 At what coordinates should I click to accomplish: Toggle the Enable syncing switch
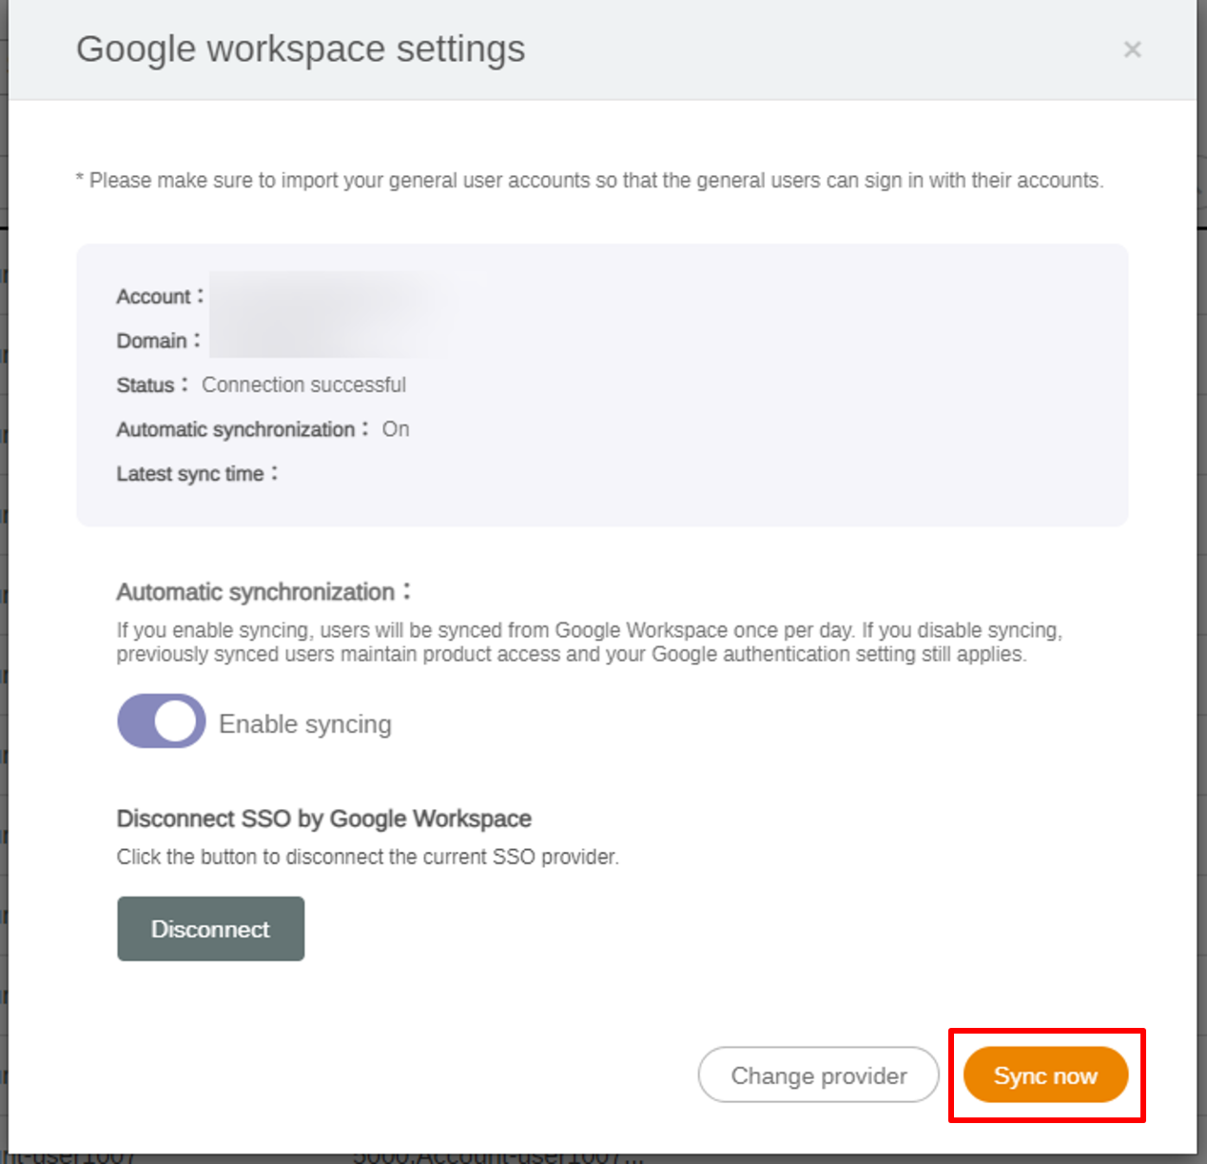tap(162, 721)
